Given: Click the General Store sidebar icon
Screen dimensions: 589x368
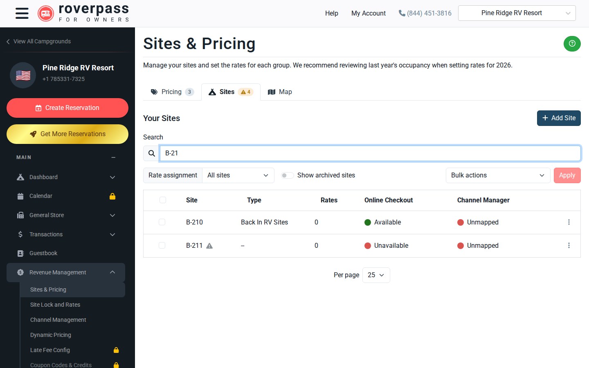Looking at the screenshot, I should (x=20, y=215).
